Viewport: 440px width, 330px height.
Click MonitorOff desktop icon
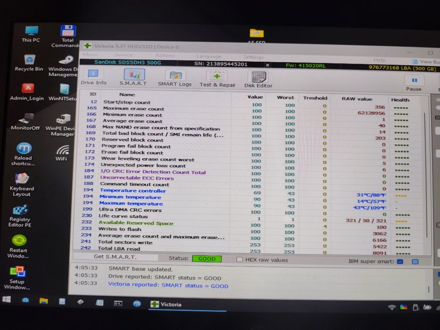pyautogui.click(x=25, y=122)
